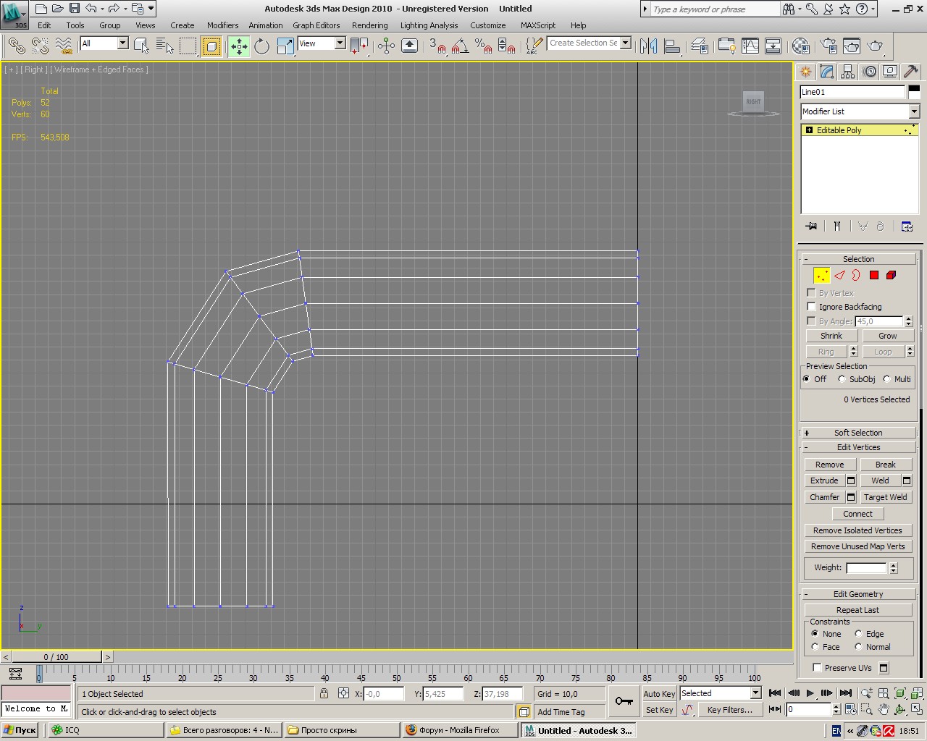The width and height of the screenshot is (927, 741).
Task: Click the object color swatch beside Line01
Action: tap(914, 92)
